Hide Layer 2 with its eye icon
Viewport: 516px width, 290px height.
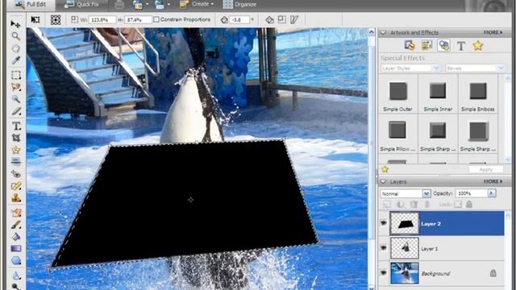pos(384,223)
